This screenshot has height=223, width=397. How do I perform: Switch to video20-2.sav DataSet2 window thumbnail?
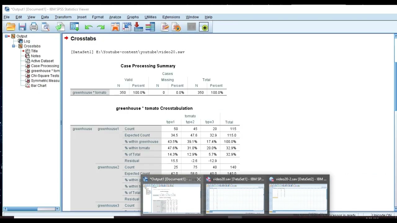298,199
